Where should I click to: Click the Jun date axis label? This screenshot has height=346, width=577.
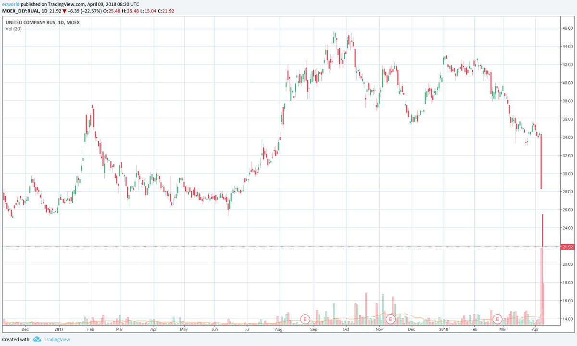(x=214, y=329)
